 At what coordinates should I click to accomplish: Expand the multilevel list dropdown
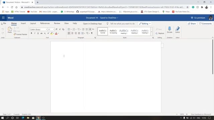tap(81, 29)
